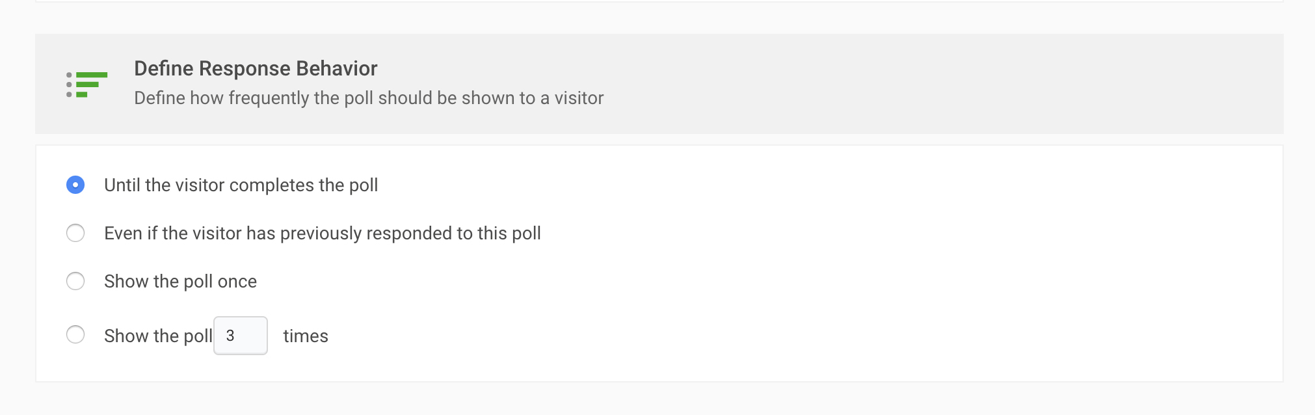
Task: Click the 'times' label after the number field
Action: click(306, 336)
